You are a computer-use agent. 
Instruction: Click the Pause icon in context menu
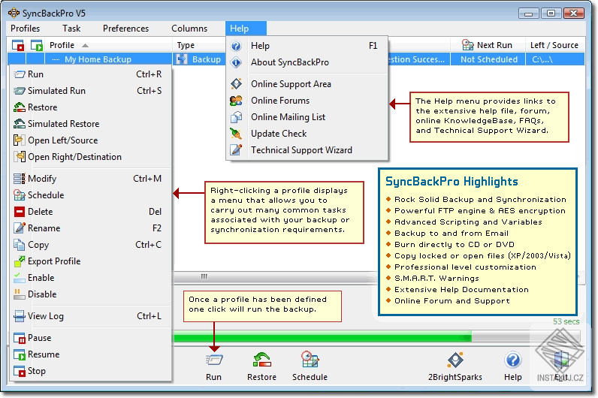(19, 338)
